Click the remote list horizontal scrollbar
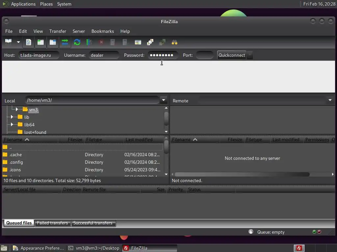Screen dimensions: 337x252 coord(242,174)
